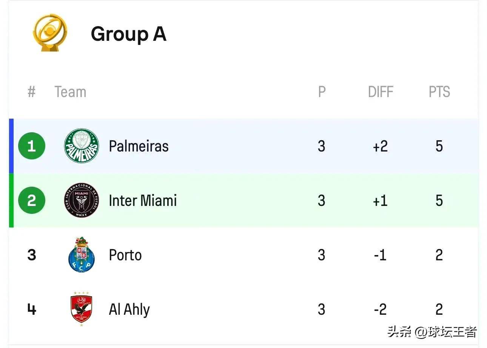487x348 pixels.
Task: Select the rank 3 number for Porto
Action: 32,255
